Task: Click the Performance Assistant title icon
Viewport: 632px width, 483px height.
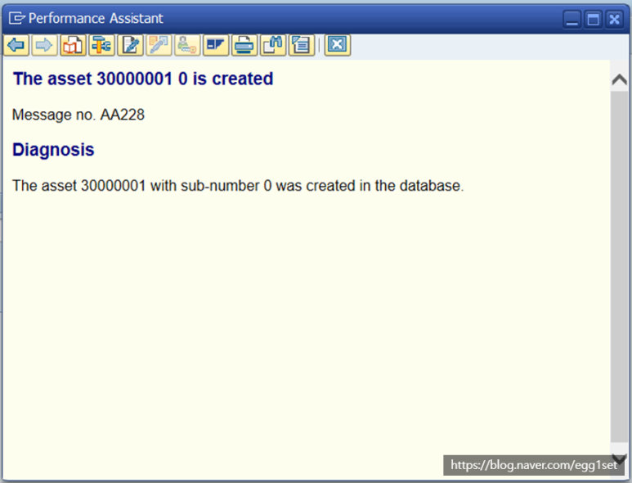Action: [16, 18]
